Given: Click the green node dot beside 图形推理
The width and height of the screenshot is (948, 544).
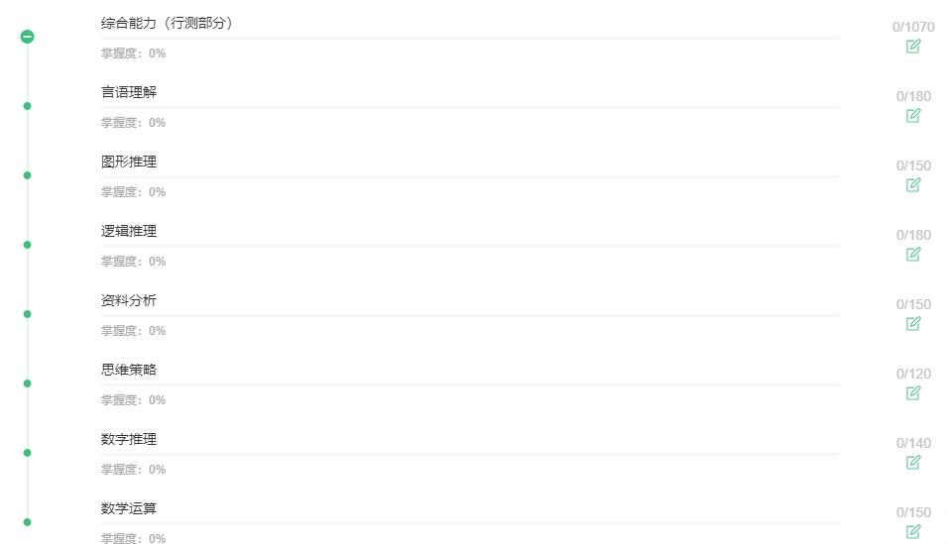Looking at the screenshot, I should (27, 175).
